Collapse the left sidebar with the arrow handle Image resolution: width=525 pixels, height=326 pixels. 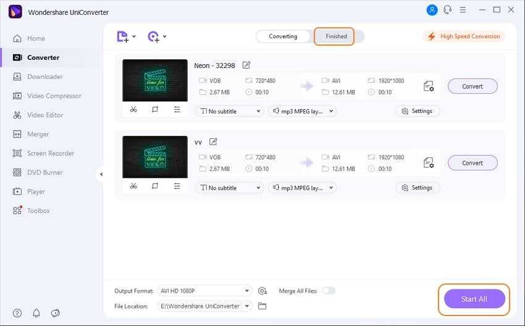coord(101,174)
